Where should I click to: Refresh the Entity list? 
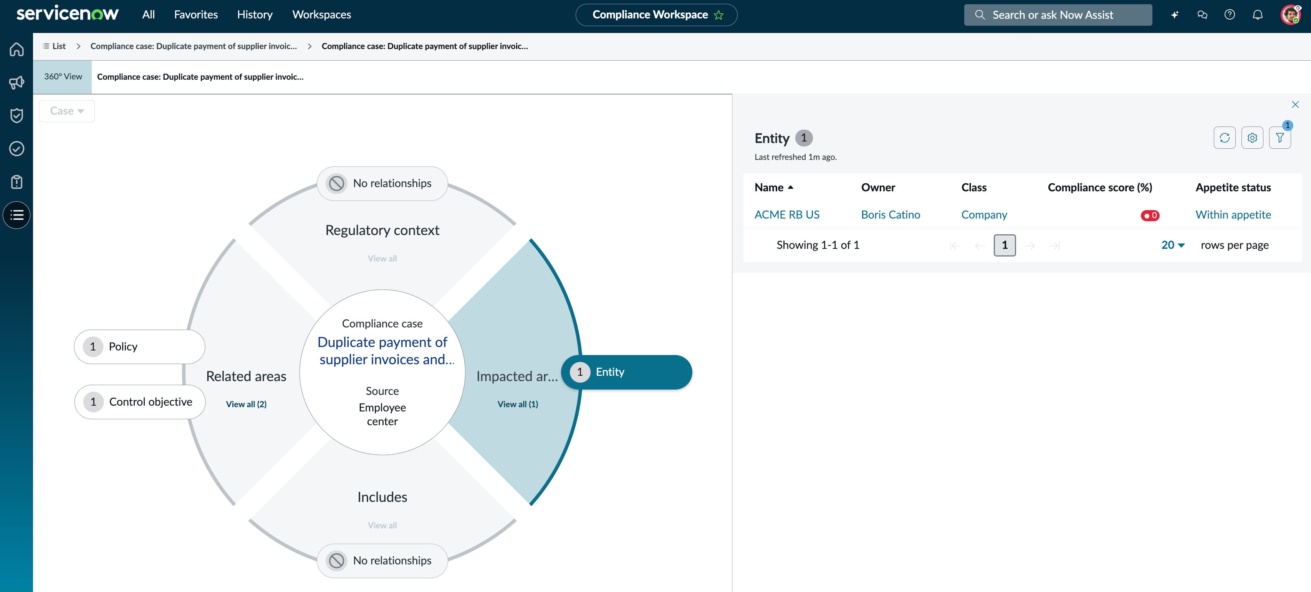pyautogui.click(x=1225, y=138)
